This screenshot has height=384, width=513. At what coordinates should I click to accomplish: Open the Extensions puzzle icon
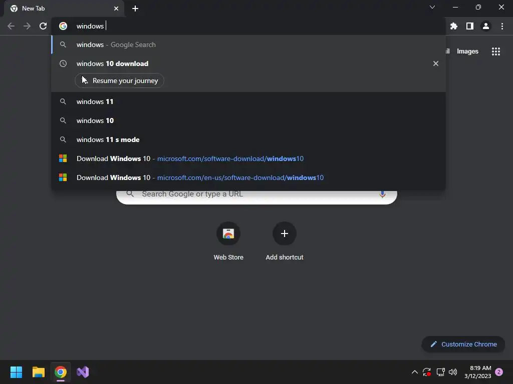pyautogui.click(x=454, y=26)
